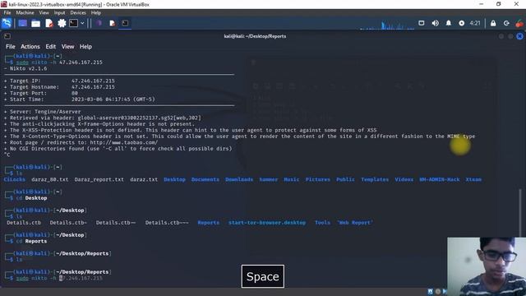Click current command line 'sudo nikto -h'

tap(36, 278)
